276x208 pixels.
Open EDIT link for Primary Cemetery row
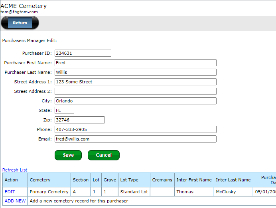tap(10, 192)
